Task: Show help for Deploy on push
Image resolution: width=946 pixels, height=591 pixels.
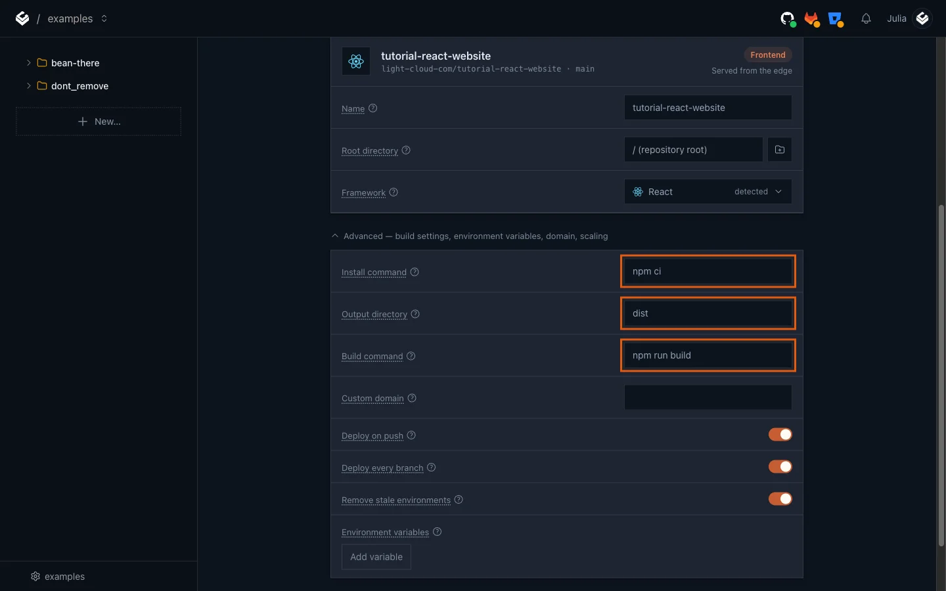Action: point(411,435)
